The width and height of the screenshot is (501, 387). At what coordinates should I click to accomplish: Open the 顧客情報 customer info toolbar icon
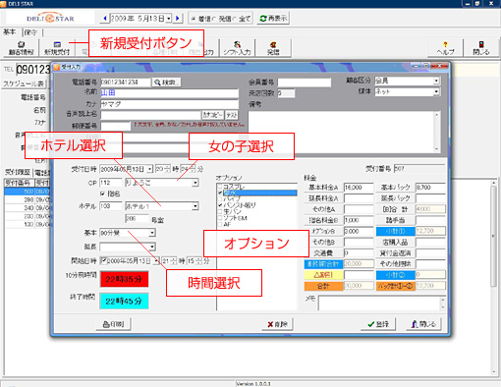(21, 48)
